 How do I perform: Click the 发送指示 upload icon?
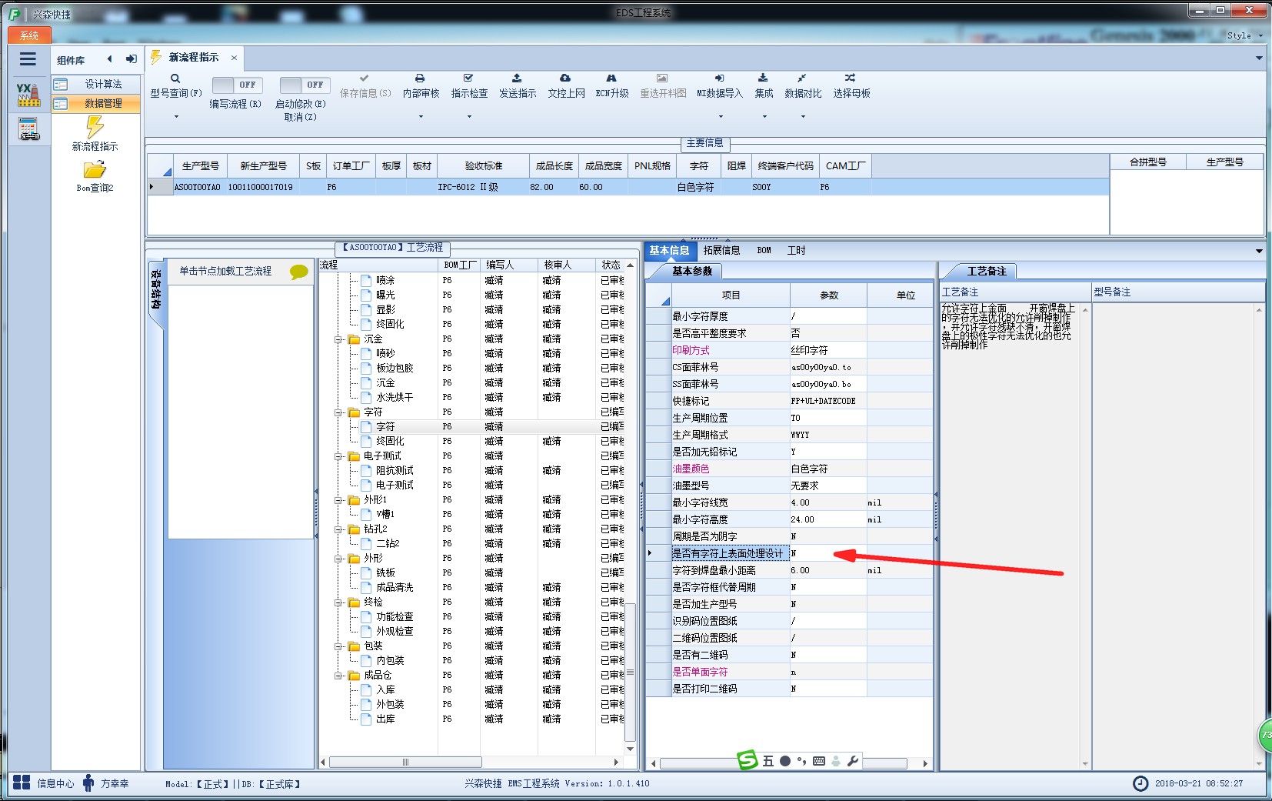(517, 78)
